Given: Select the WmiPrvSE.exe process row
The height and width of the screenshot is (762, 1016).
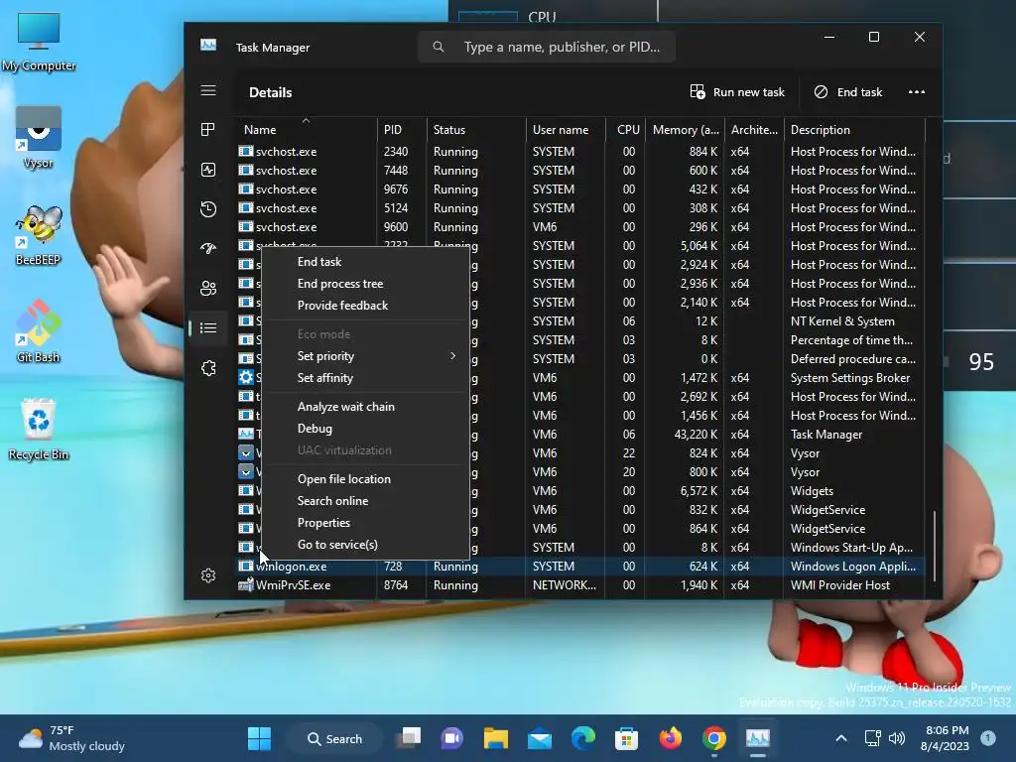Looking at the screenshot, I should pos(580,585).
